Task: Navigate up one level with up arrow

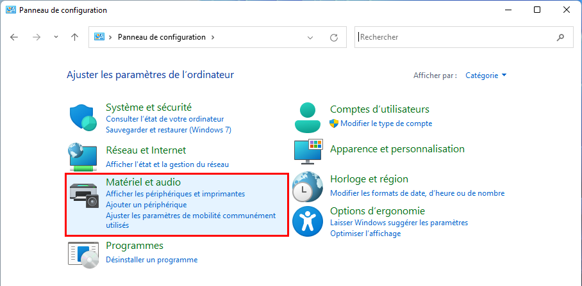Action: click(74, 37)
